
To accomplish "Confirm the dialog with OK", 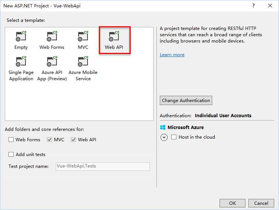I will (232, 203).
